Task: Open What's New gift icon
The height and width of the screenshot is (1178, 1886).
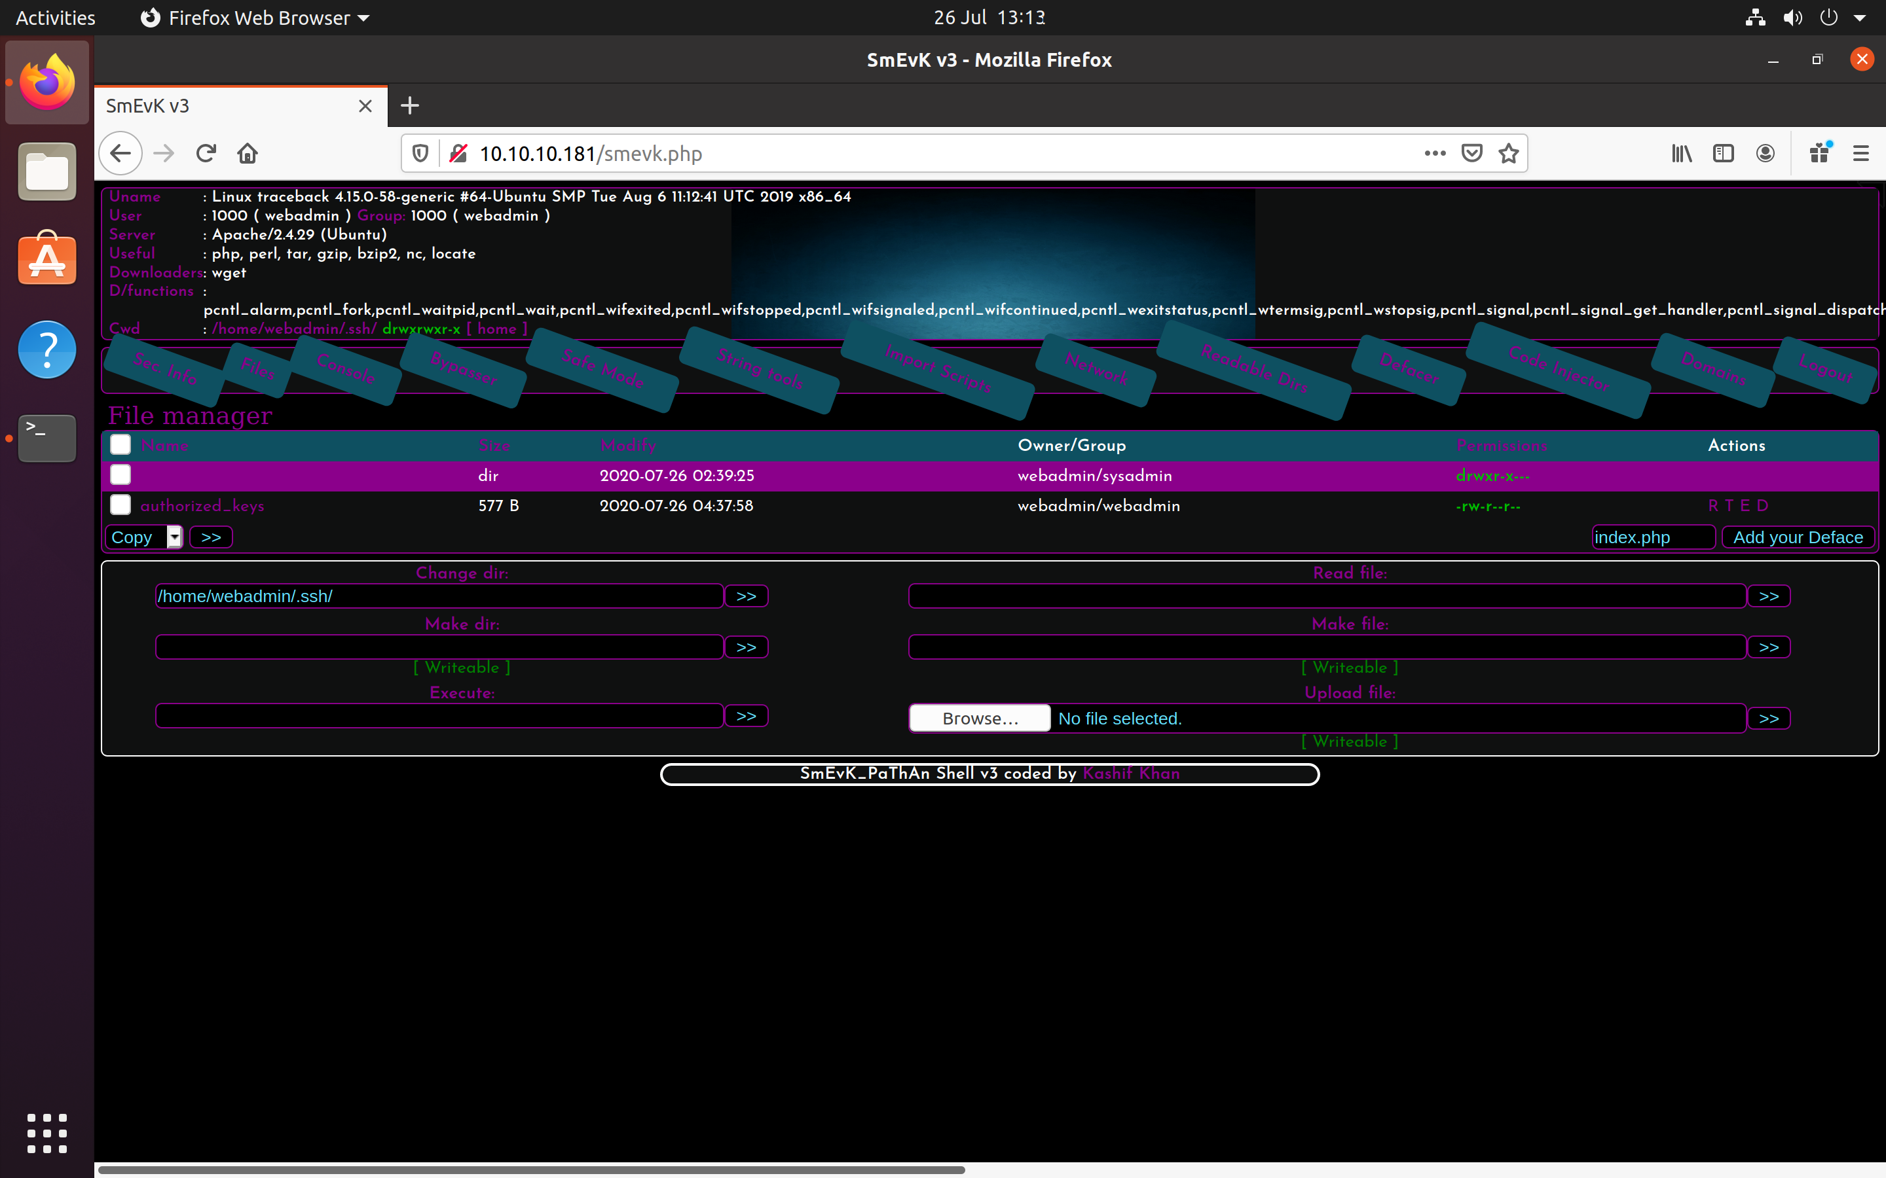Action: [x=1821, y=154]
